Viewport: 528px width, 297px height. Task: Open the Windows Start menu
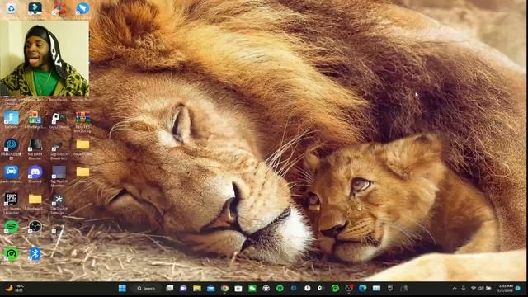coord(122,288)
